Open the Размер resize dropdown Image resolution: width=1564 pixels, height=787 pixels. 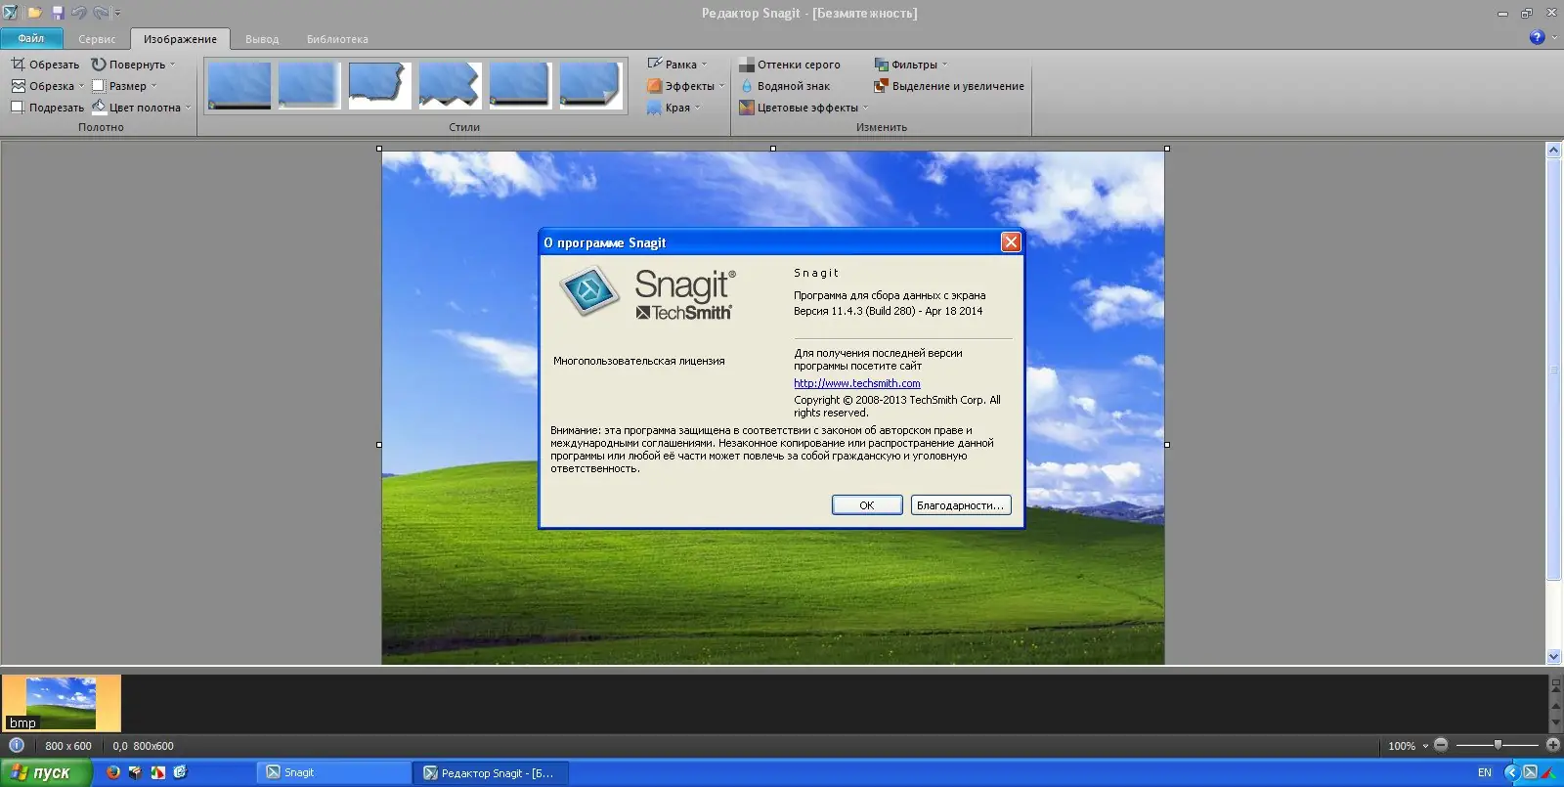[153, 86]
